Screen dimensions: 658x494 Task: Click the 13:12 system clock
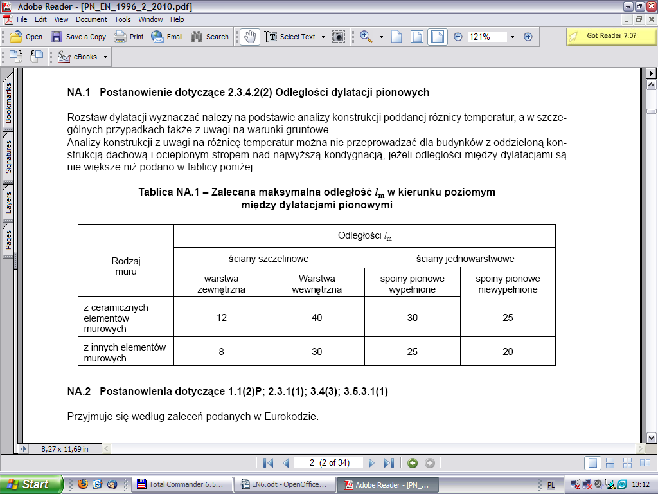coord(641,485)
